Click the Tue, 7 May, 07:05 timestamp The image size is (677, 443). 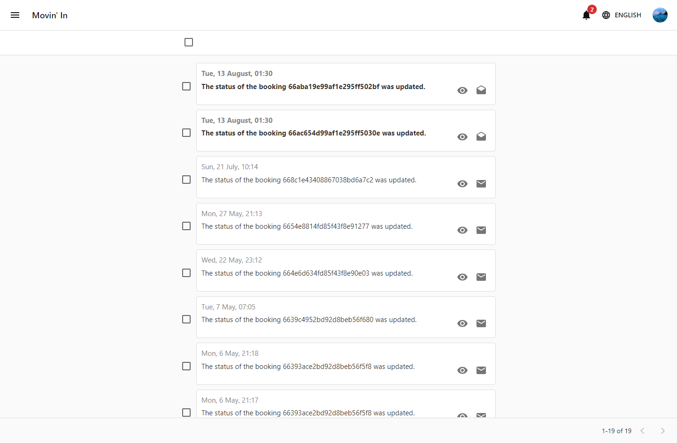(228, 307)
